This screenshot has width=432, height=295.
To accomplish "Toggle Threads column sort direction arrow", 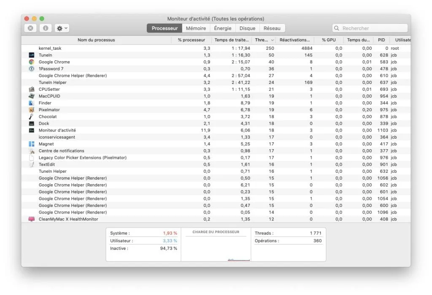I will [x=272, y=40].
